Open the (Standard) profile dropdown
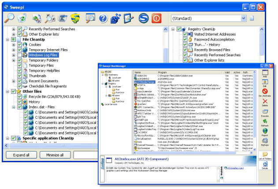The image size is (278, 189). [x=244, y=18]
